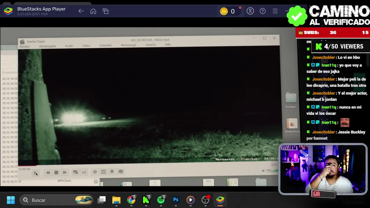Click the Buscar taskbar search field
Image resolution: width=370 pixels, height=208 pixels.
click(x=57, y=200)
